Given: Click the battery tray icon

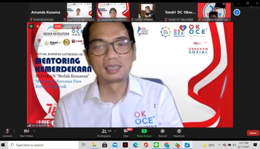Looking at the screenshot, I should click(x=229, y=145).
